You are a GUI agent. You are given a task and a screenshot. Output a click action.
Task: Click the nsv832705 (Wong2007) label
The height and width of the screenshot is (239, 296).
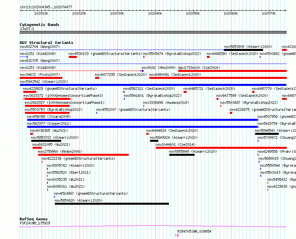pos(40,61)
